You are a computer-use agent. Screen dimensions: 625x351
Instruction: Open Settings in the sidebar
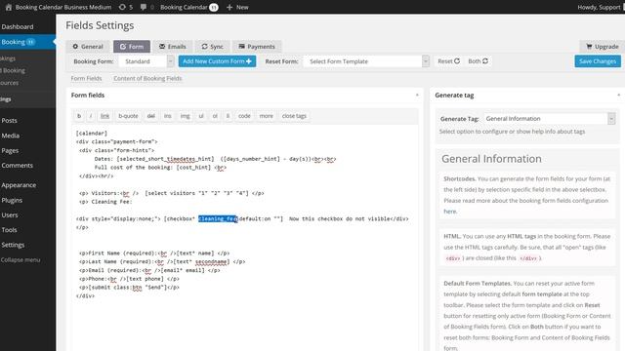(13, 245)
